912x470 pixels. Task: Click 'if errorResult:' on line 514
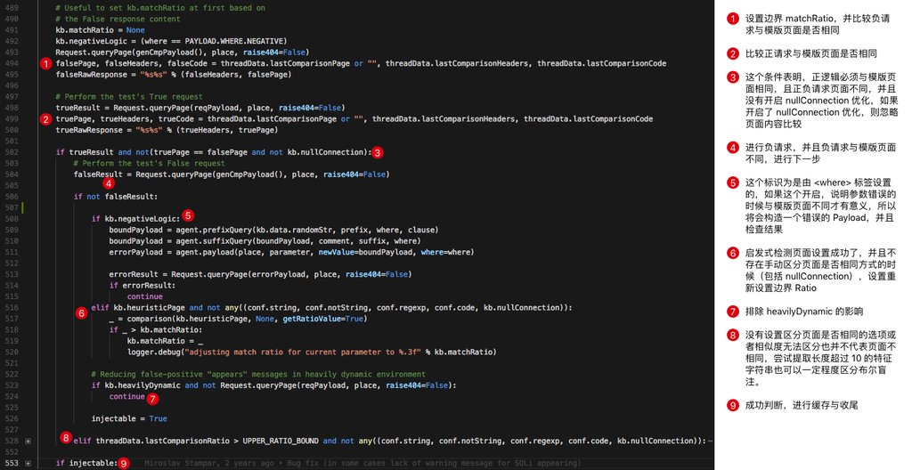tap(142, 285)
